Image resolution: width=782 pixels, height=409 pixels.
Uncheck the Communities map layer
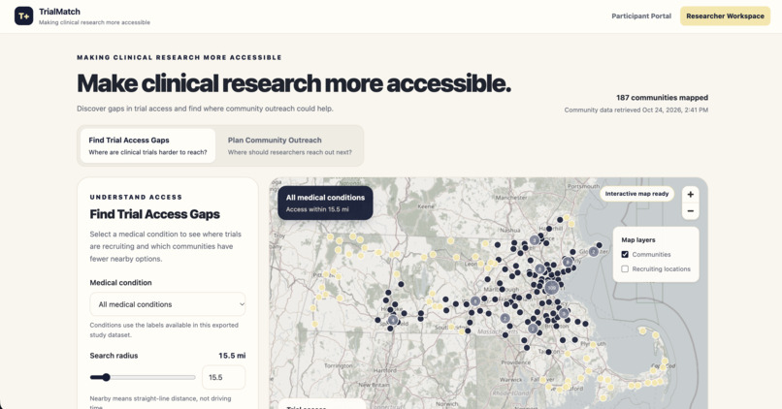[625, 255]
